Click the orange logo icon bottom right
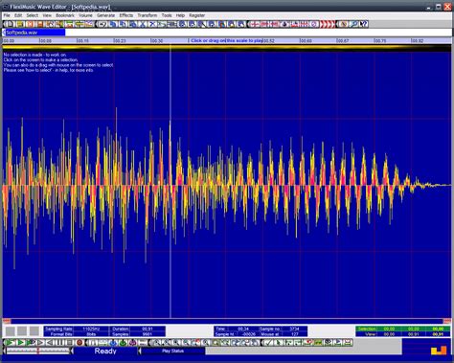 point(439,351)
